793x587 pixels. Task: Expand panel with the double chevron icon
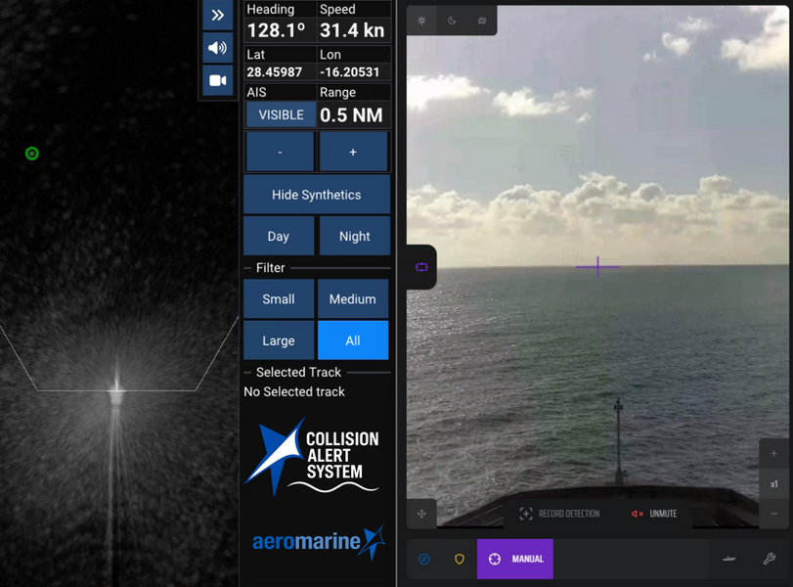click(x=218, y=15)
